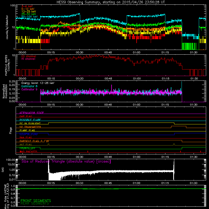Viewport: 209px width, 209px height.
Task: Click the FRONT SEGMENTS legend label
Action: point(36,201)
